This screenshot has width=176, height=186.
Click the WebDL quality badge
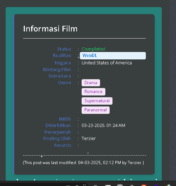coord(113,56)
